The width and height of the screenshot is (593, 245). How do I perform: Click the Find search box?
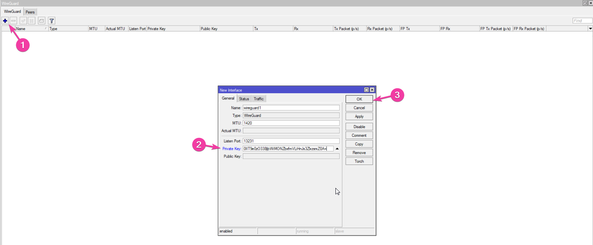tap(582, 21)
